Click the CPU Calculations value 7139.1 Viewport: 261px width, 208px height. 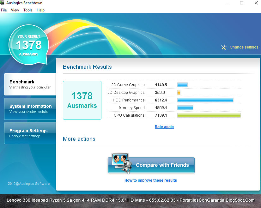click(x=161, y=115)
